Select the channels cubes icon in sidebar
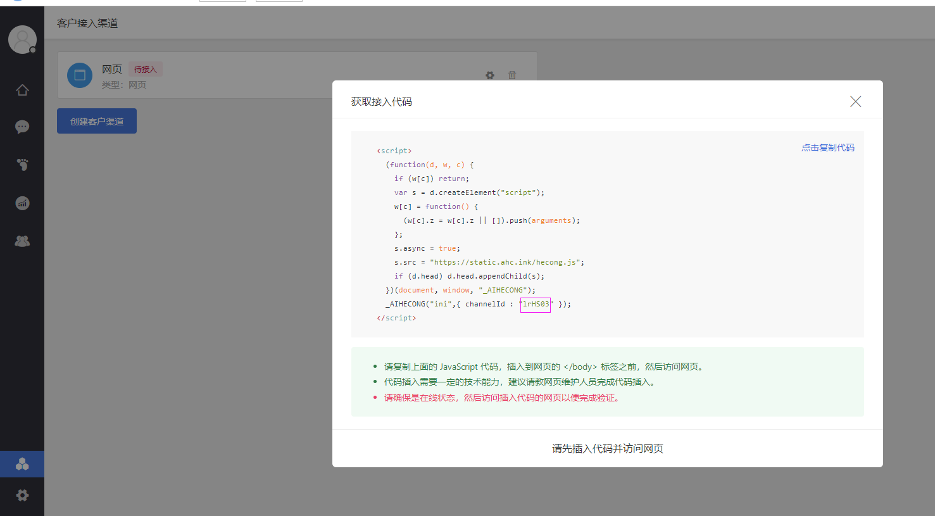Viewport: 935px width, 516px height. pos(22,464)
